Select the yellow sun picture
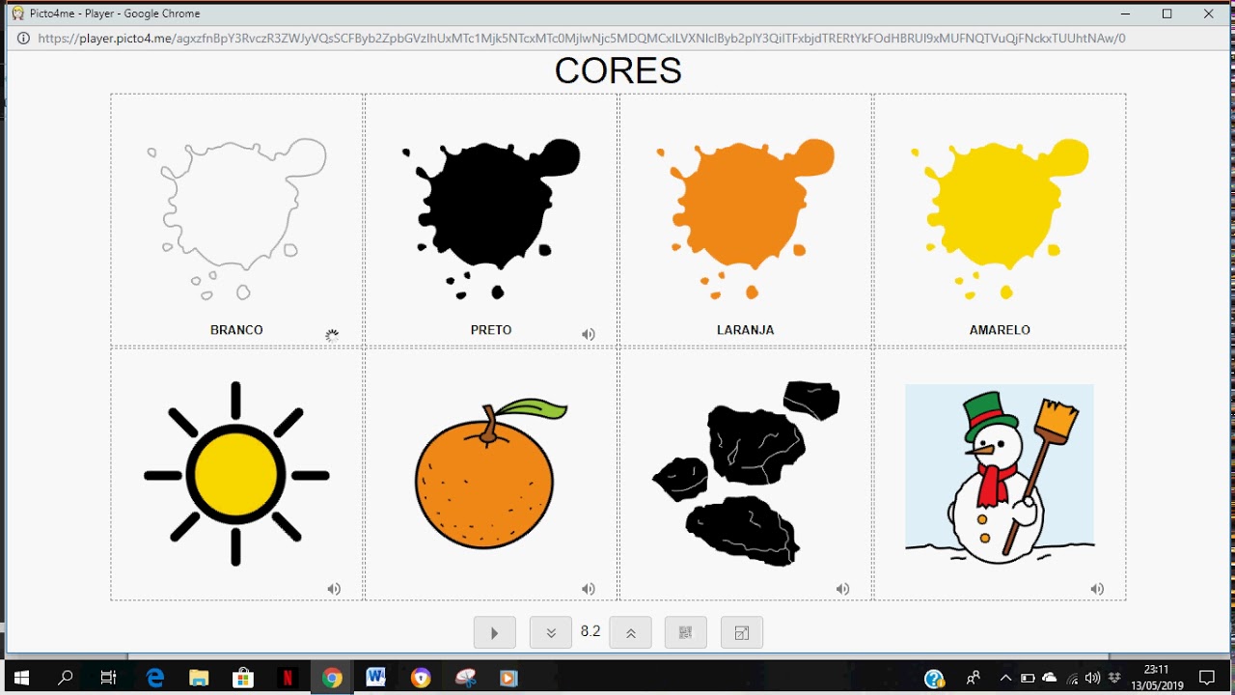This screenshot has width=1235, height=695. coord(236,474)
